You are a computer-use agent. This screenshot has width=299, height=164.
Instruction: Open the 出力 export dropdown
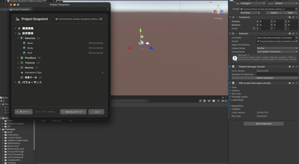pyautogui.click(x=96, y=112)
